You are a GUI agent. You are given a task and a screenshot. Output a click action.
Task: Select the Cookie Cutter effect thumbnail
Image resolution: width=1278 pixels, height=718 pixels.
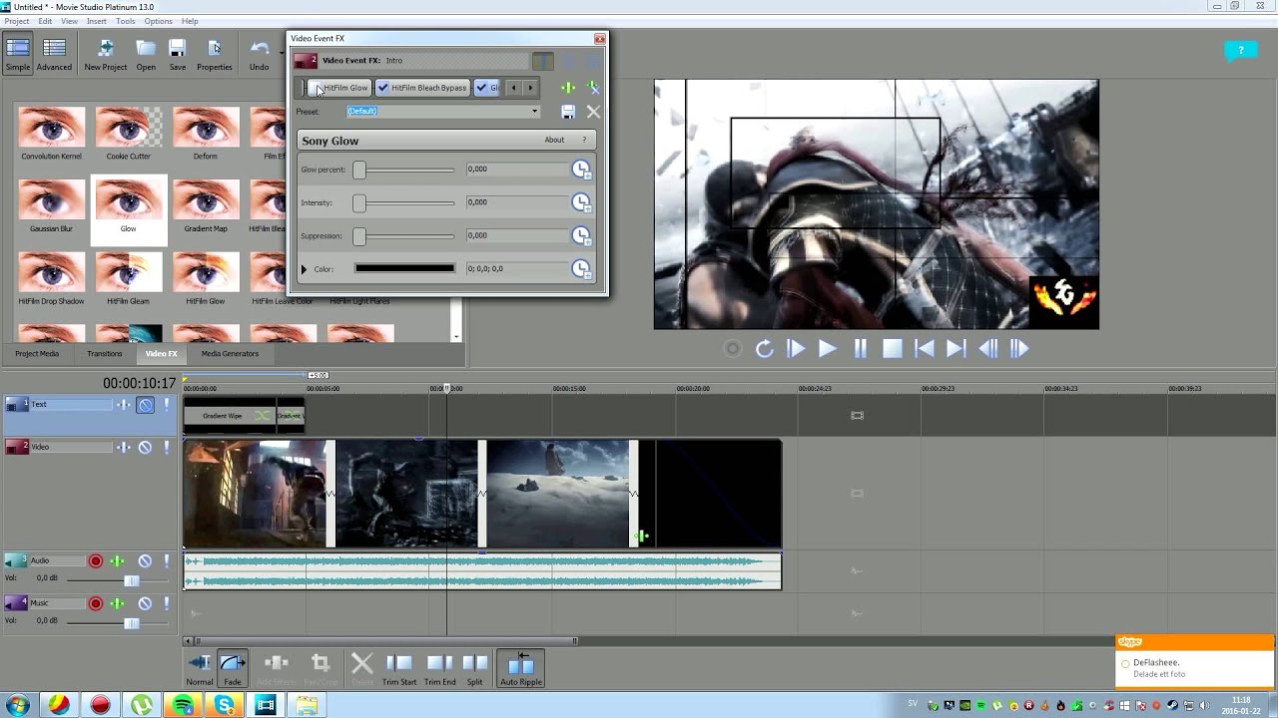(x=128, y=133)
